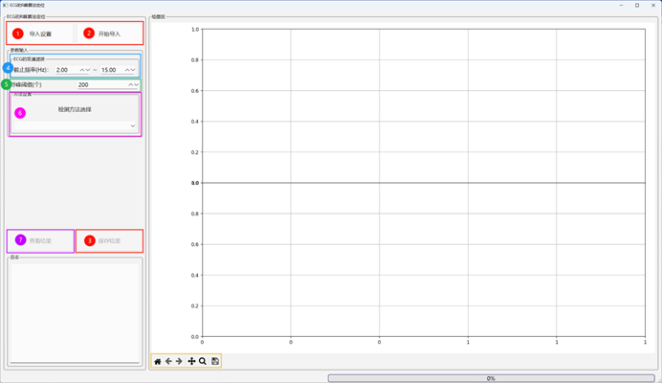
Task: Decrease the peak threshold 200 value
Action: point(138,84)
